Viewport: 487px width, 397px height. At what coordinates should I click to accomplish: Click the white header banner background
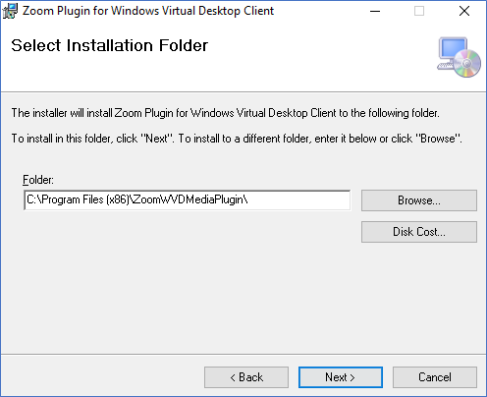(x=295, y=66)
